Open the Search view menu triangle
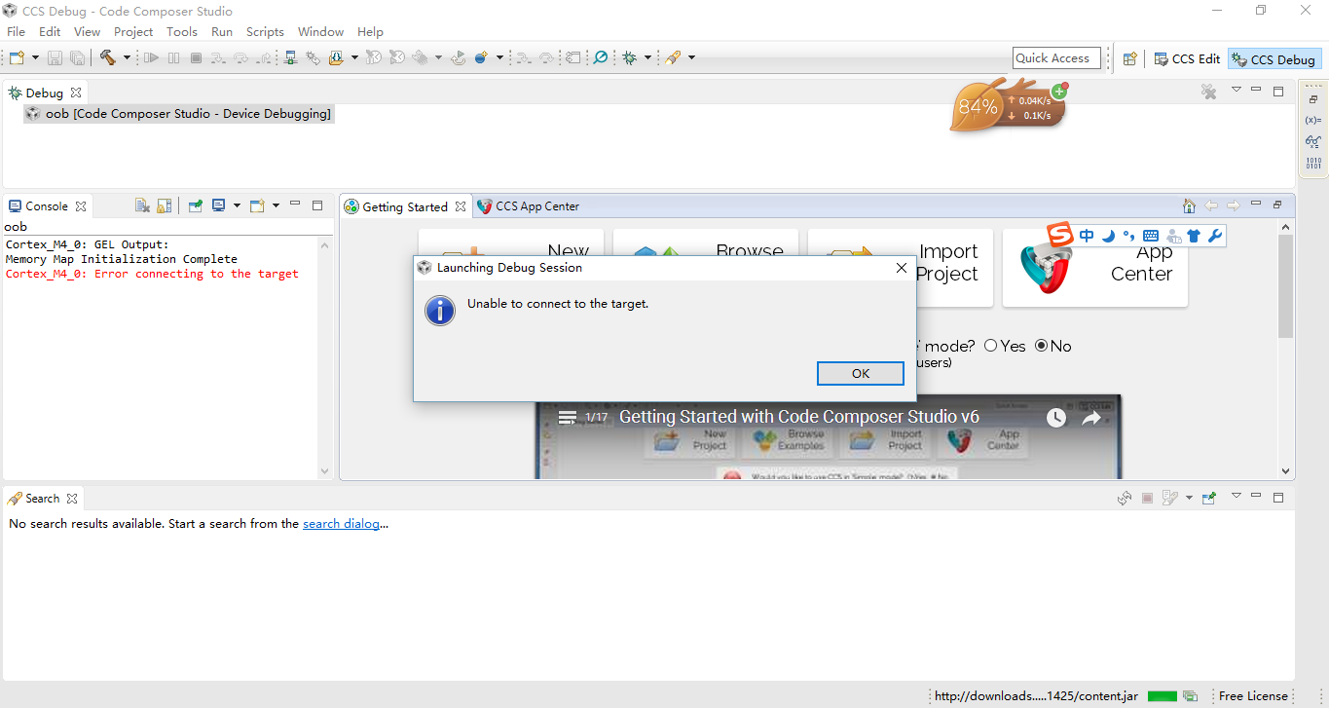This screenshot has width=1329, height=708. pos(1237,496)
